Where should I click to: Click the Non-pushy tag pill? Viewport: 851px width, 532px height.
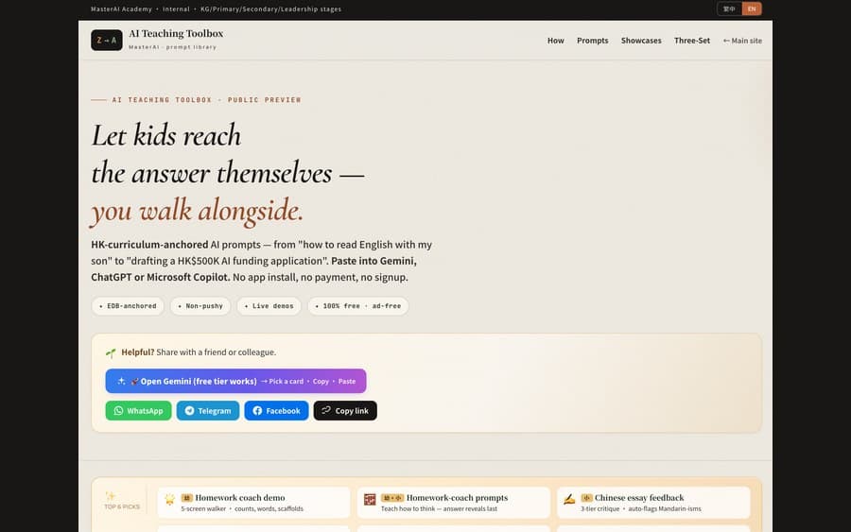(x=200, y=306)
